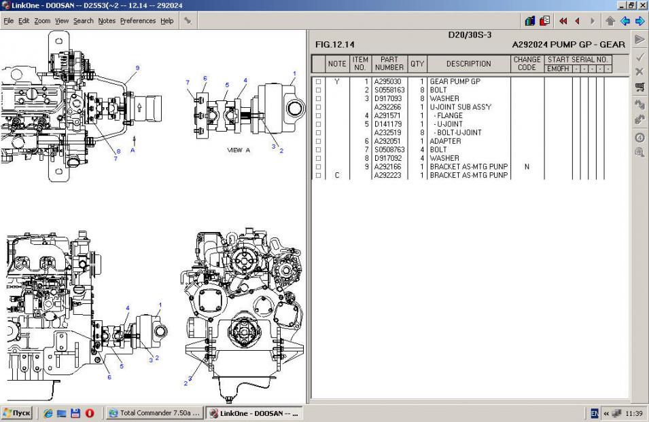Open the Zoom menu
Screen dimensions: 649x422
coord(42,20)
